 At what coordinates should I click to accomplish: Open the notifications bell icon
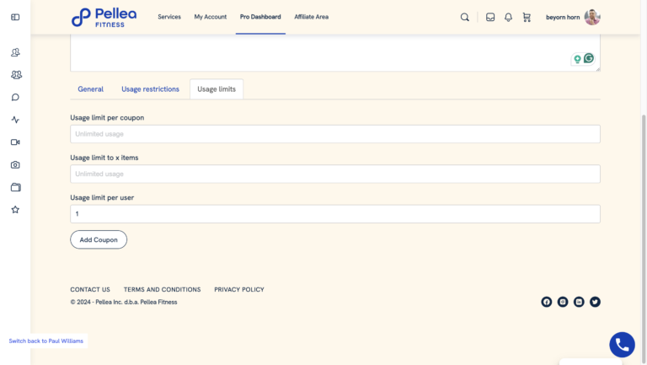click(508, 17)
